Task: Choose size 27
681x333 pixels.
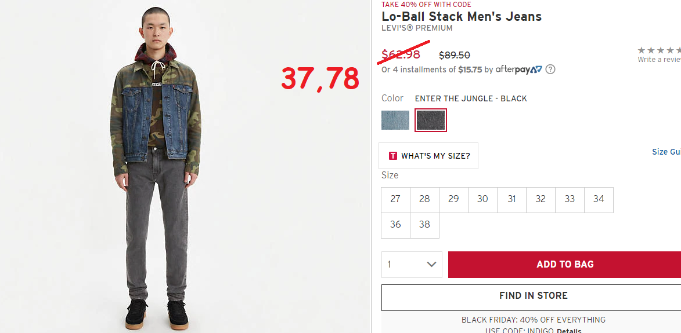Action: [x=395, y=200]
